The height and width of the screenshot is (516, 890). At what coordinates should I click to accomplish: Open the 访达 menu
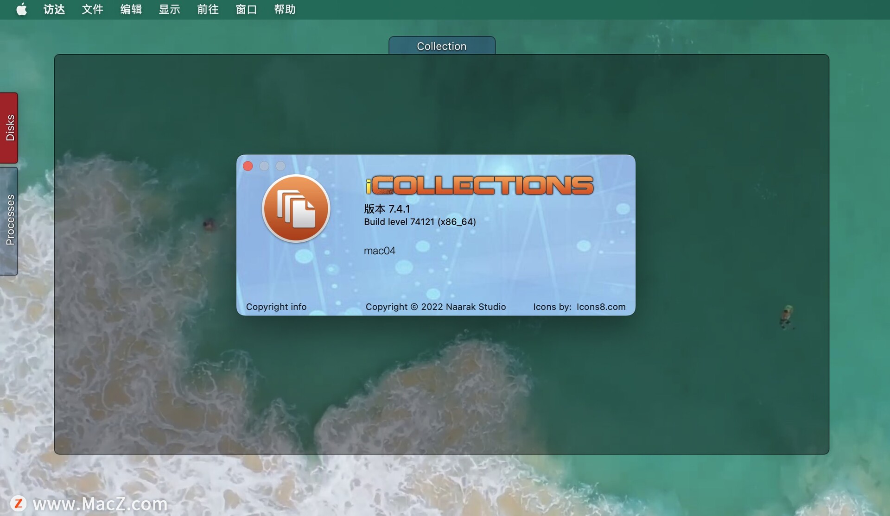point(54,9)
